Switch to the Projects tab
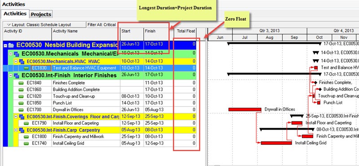The height and width of the screenshot is (166, 359). (x=41, y=14)
